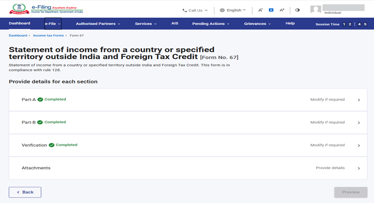374x203 pixels.
Task: Click the user profile avatar picture
Action: click(x=316, y=10)
